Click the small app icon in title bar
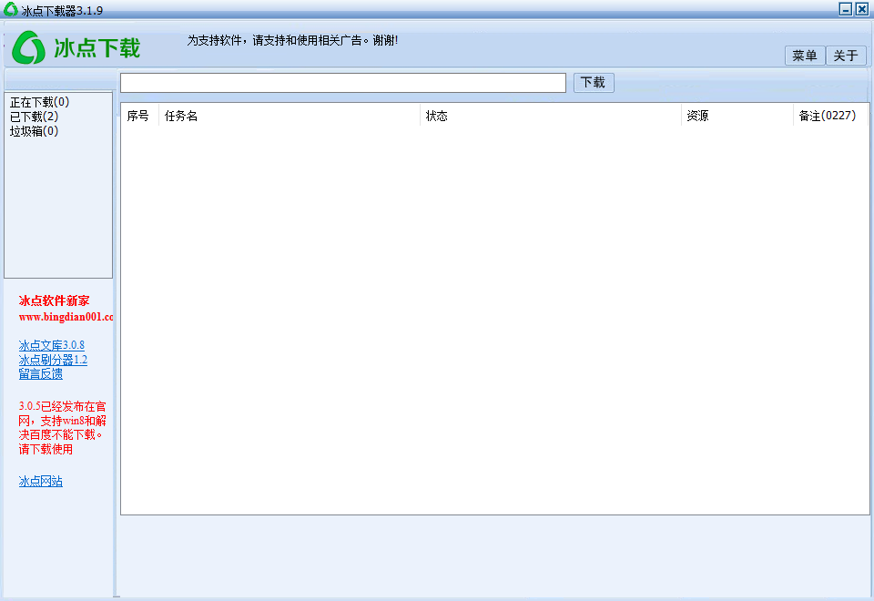Viewport: 874px width, 601px height. click(x=11, y=9)
